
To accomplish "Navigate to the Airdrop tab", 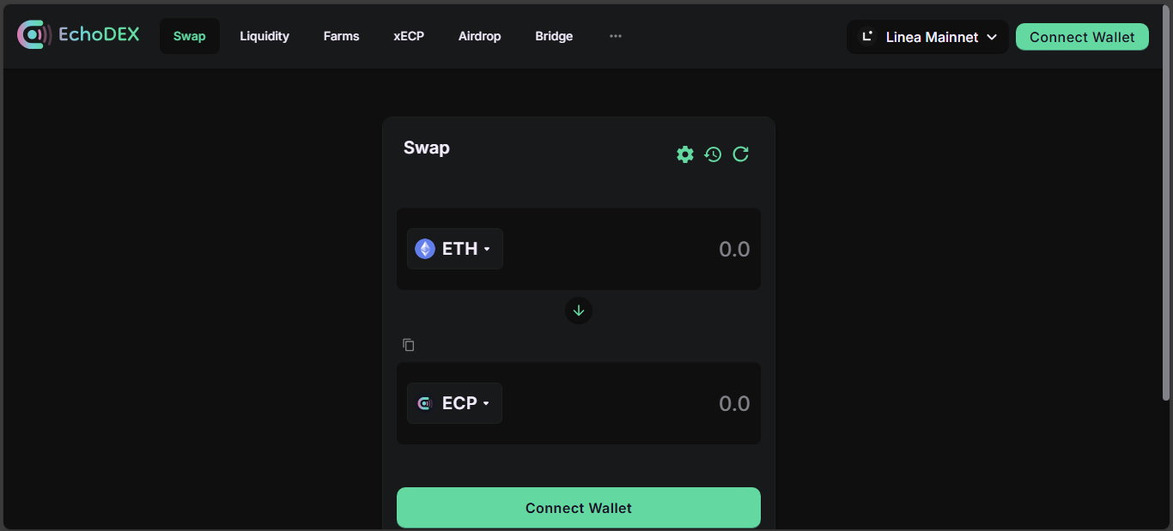I will [479, 36].
